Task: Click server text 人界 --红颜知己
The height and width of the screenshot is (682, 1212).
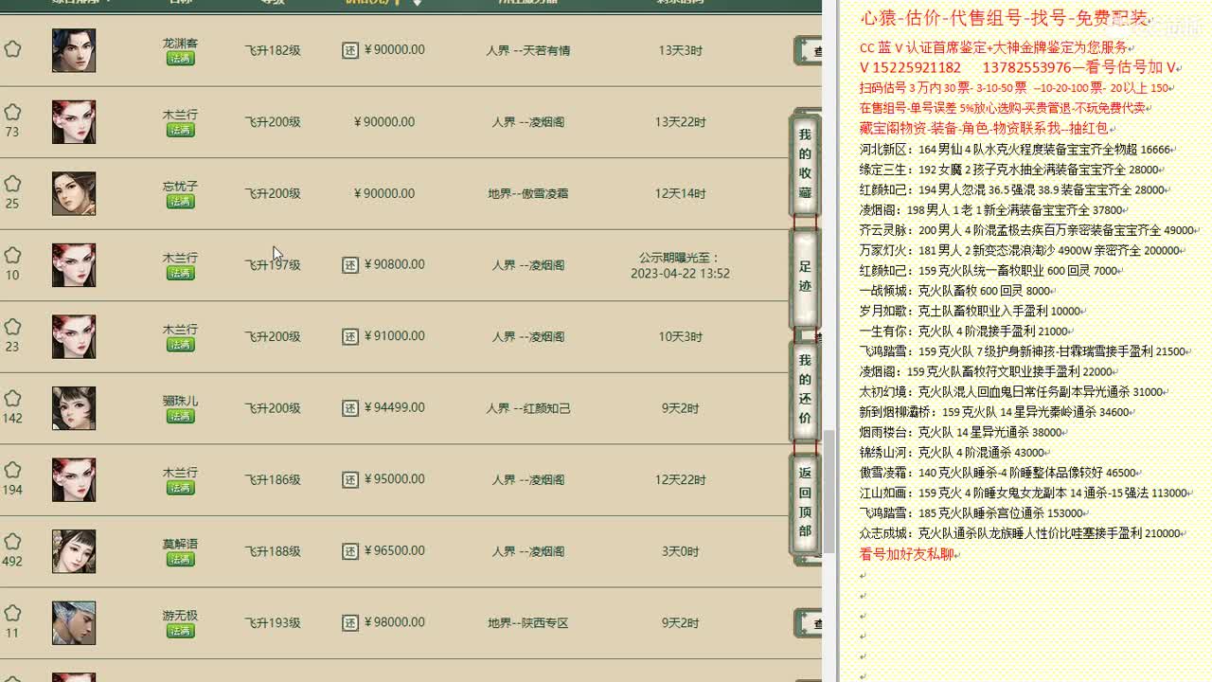Action: [x=528, y=409]
